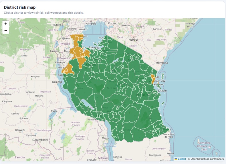Click the Malawi country label
226x164 pixels.
pos(103,158)
